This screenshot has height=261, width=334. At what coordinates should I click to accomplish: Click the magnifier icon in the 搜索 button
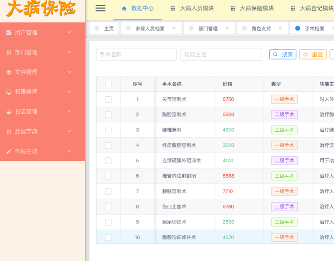click(x=275, y=54)
